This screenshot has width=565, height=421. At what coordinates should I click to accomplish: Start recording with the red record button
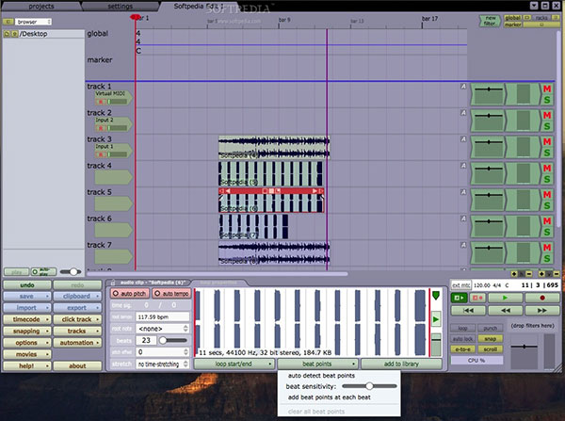coord(542,298)
